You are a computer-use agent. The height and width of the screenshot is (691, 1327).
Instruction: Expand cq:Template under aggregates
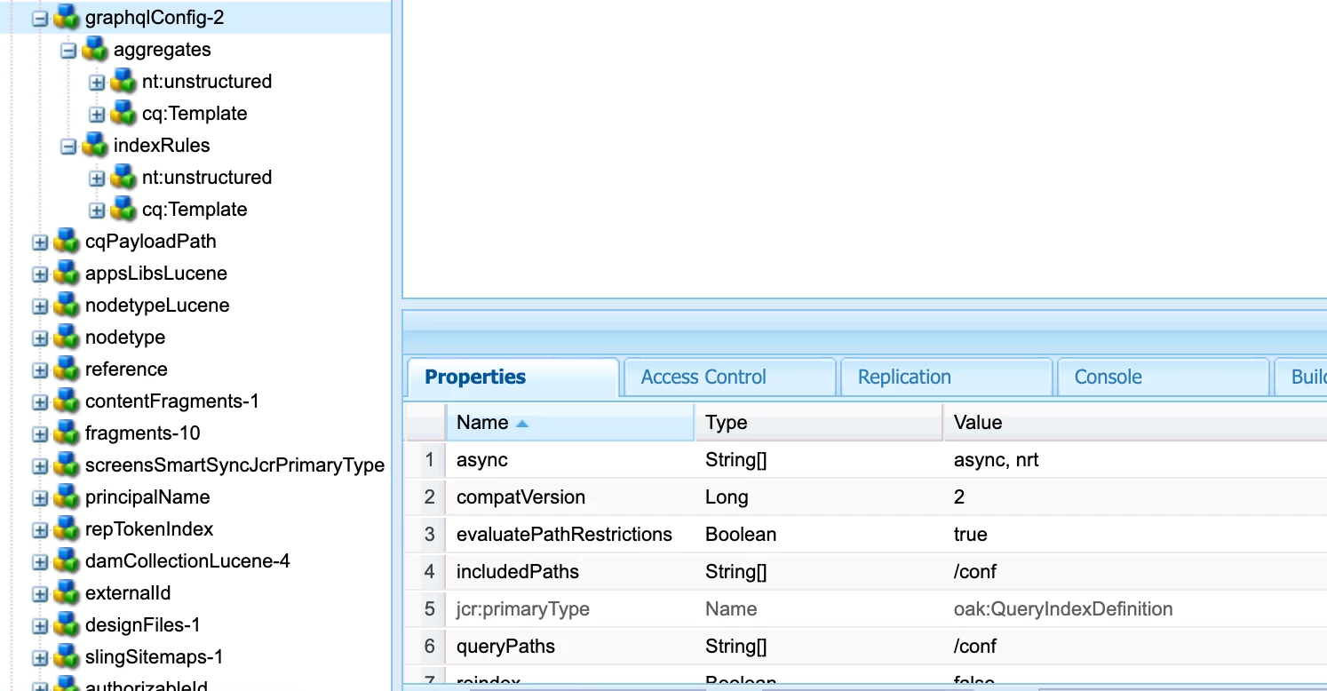coord(97,115)
